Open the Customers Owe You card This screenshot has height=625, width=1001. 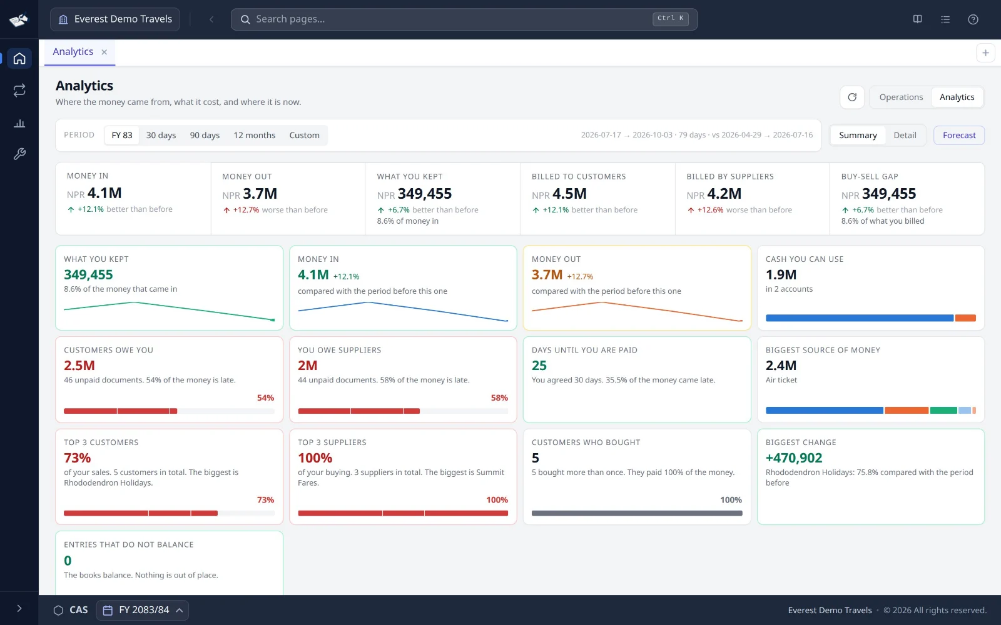[169, 380]
